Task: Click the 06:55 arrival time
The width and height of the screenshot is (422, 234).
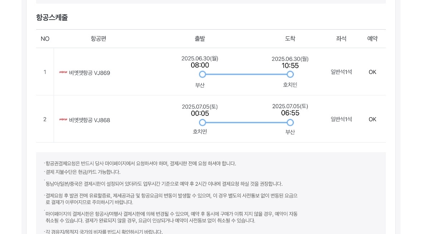Action: 290,113
